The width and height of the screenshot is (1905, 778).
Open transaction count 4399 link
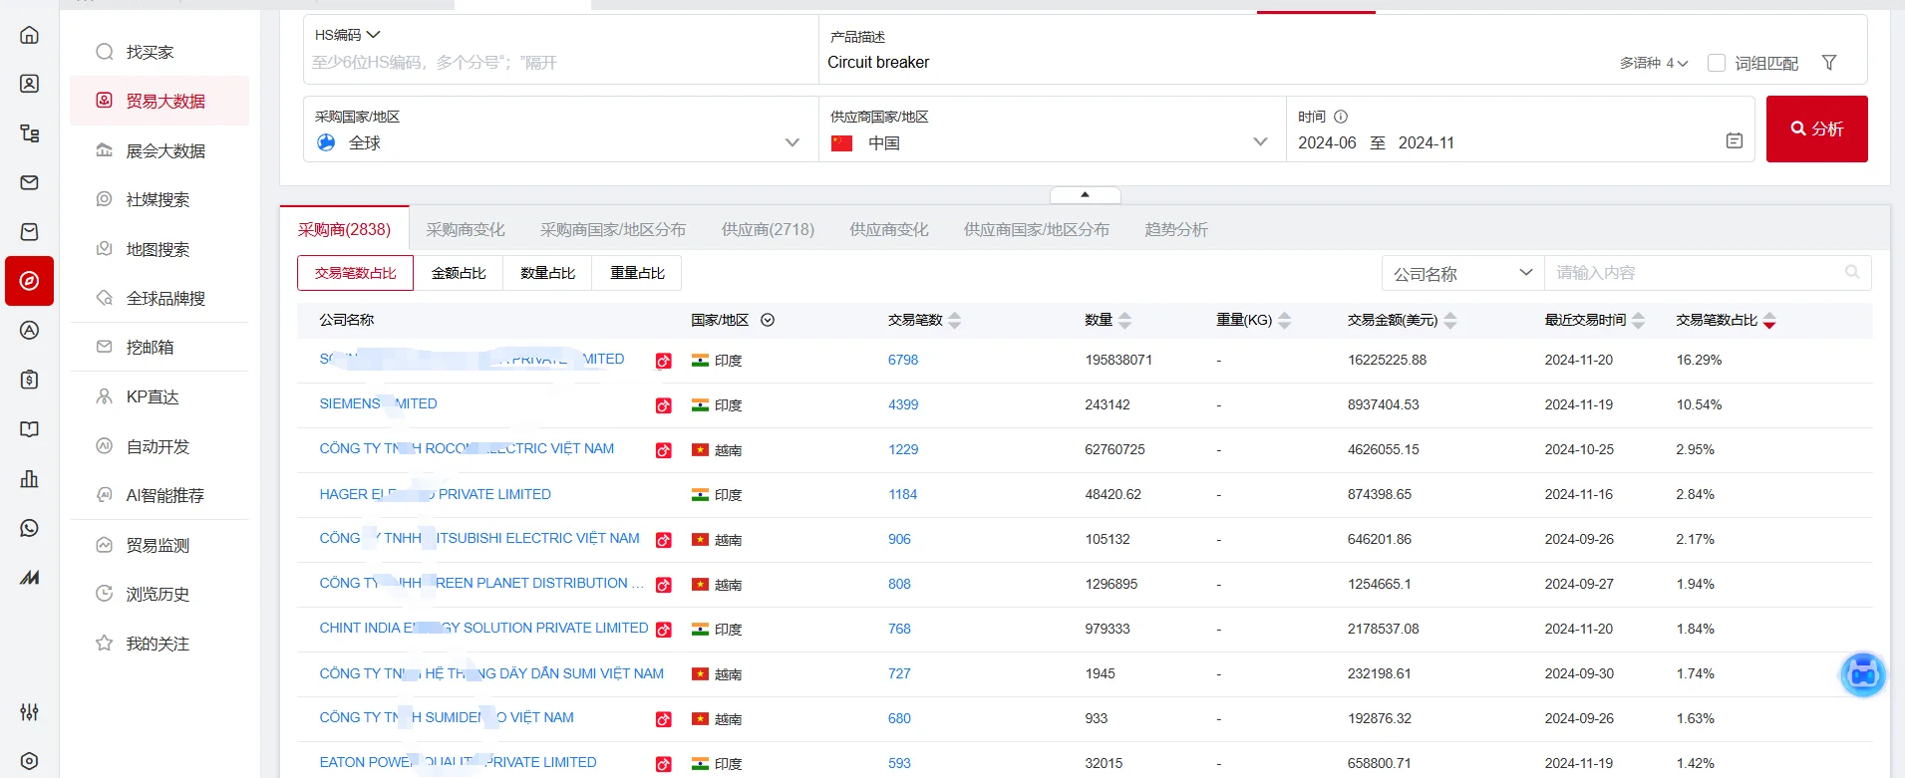903,404
